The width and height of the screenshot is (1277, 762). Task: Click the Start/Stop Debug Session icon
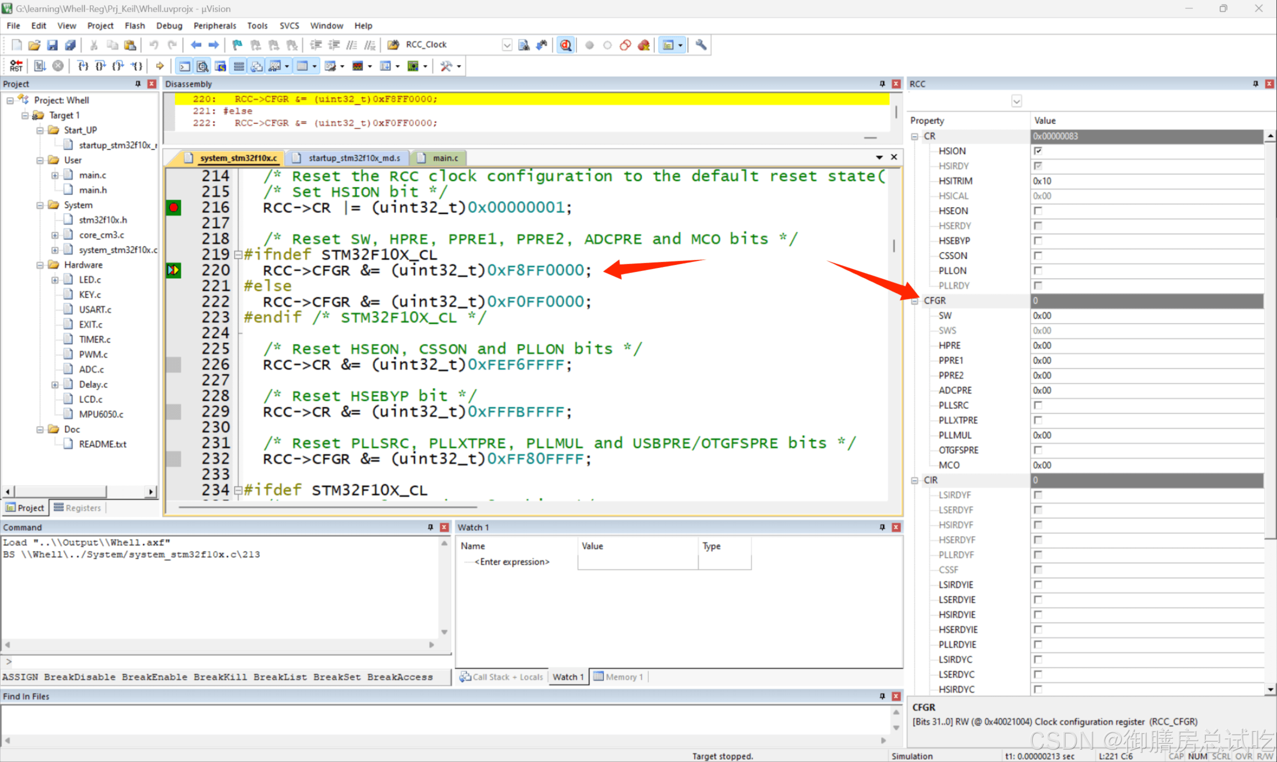point(565,45)
